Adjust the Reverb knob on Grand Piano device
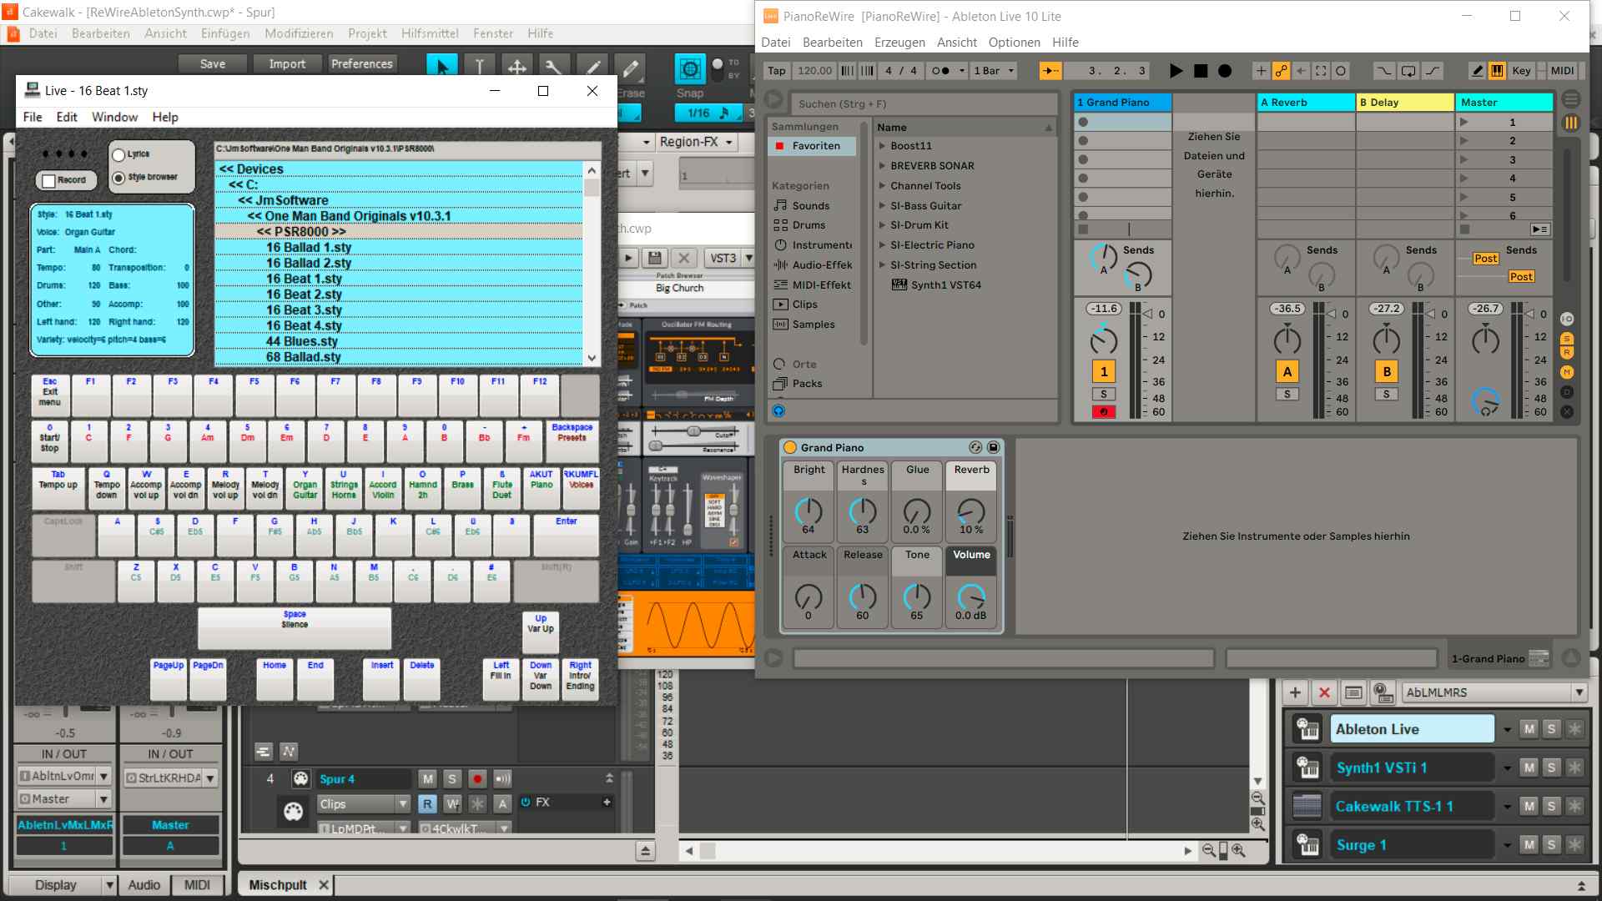Image resolution: width=1602 pixels, height=901 pixels. click(971, 511)
